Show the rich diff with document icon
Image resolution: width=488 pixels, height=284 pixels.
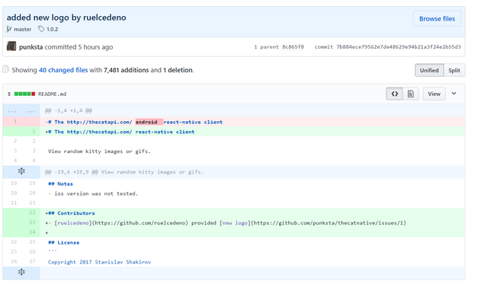[410, 94]
